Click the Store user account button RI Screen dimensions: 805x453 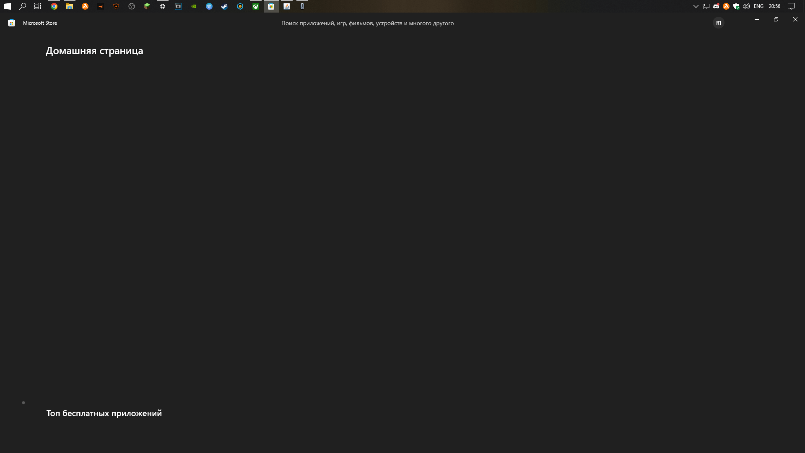pyautogui.click(x=718, y=23)
